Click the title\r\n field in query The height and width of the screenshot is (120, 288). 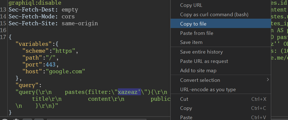(47, 99)
